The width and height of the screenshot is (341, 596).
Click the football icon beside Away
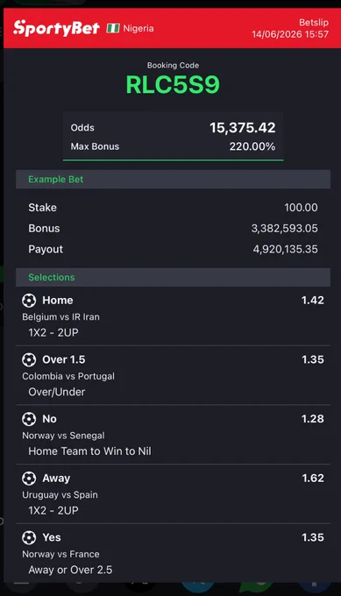coord(29,479)
